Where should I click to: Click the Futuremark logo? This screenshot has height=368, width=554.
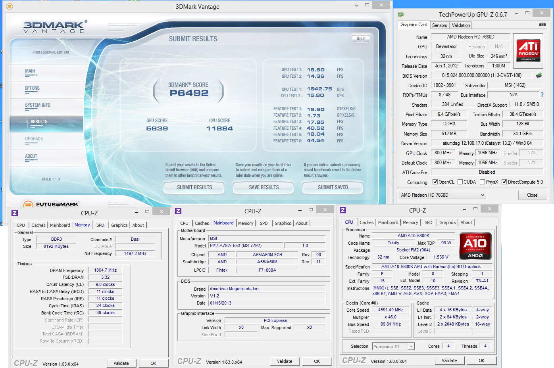click(x=52, y=205)
